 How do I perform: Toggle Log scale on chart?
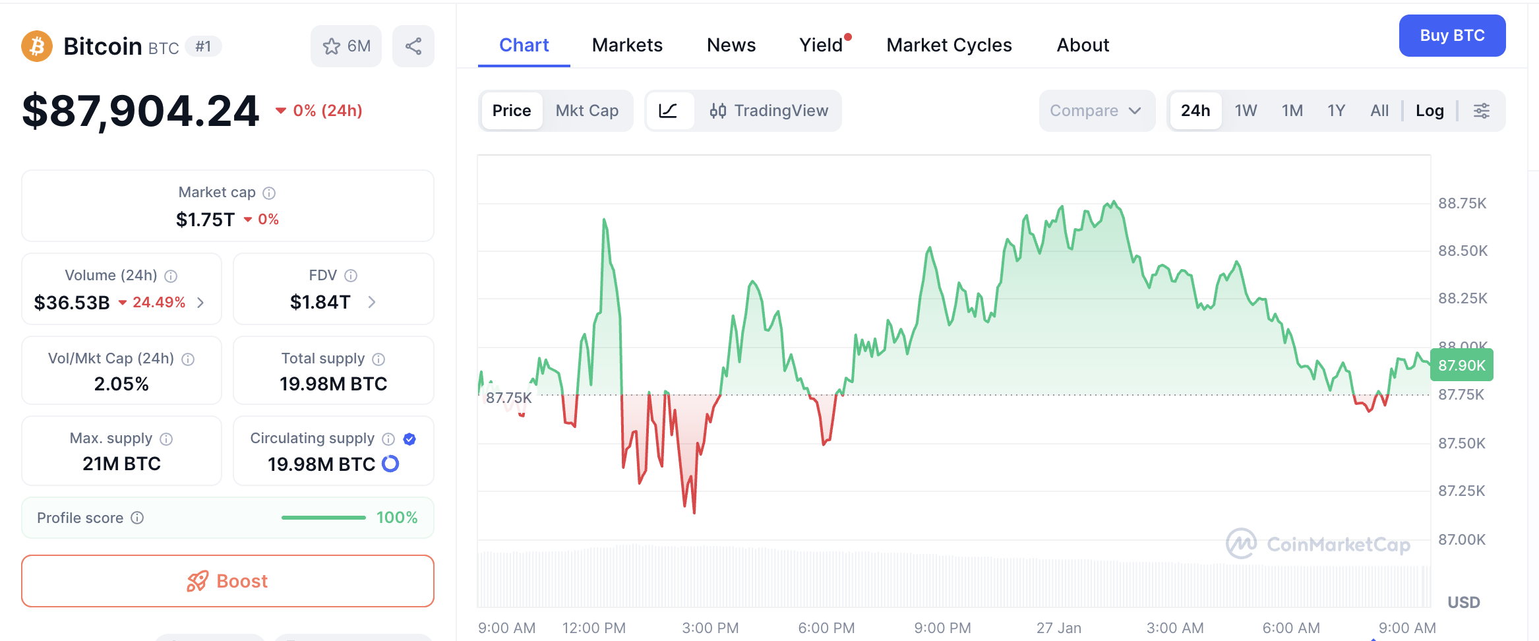pyautogui.click(x=1430, y=111)
